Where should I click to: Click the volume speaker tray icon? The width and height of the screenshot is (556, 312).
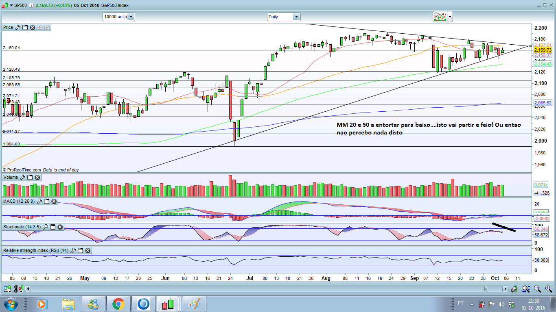pyautogui.click(x=501, y=304)
